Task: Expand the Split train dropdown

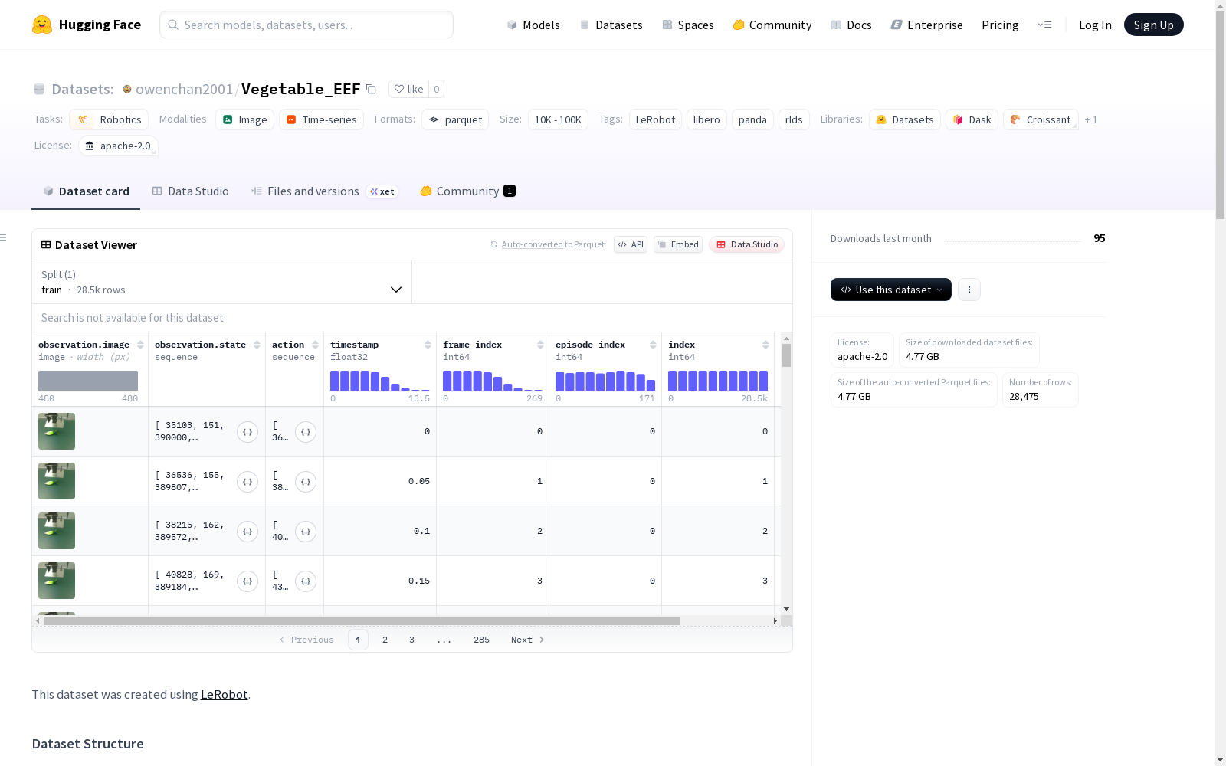Action: click(222, 282)
